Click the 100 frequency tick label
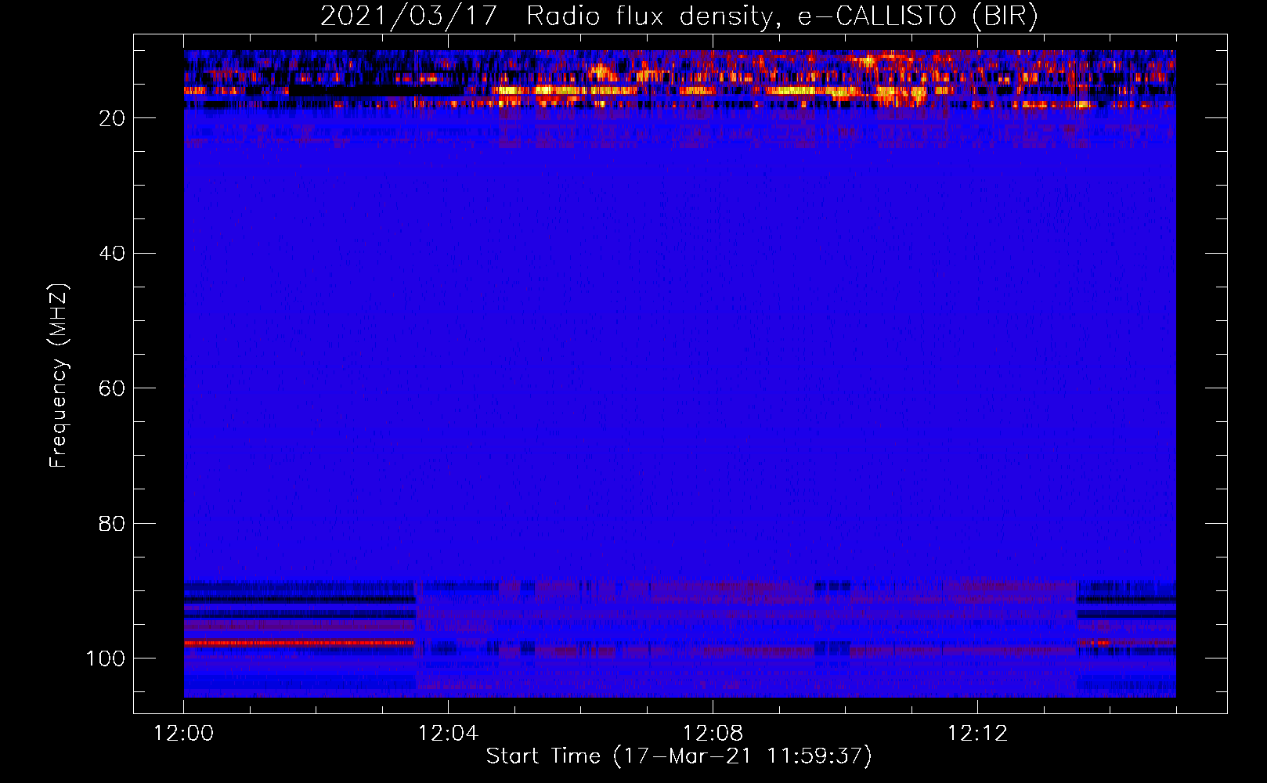The width and height of the screenshot is (1267, 783). [106, 659]
